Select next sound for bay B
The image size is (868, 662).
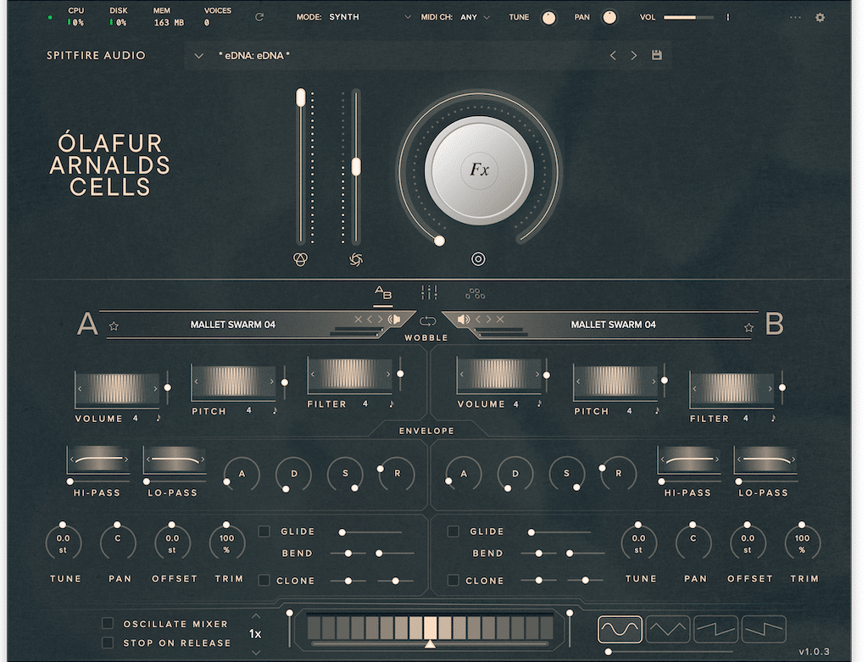coord(488,320)
